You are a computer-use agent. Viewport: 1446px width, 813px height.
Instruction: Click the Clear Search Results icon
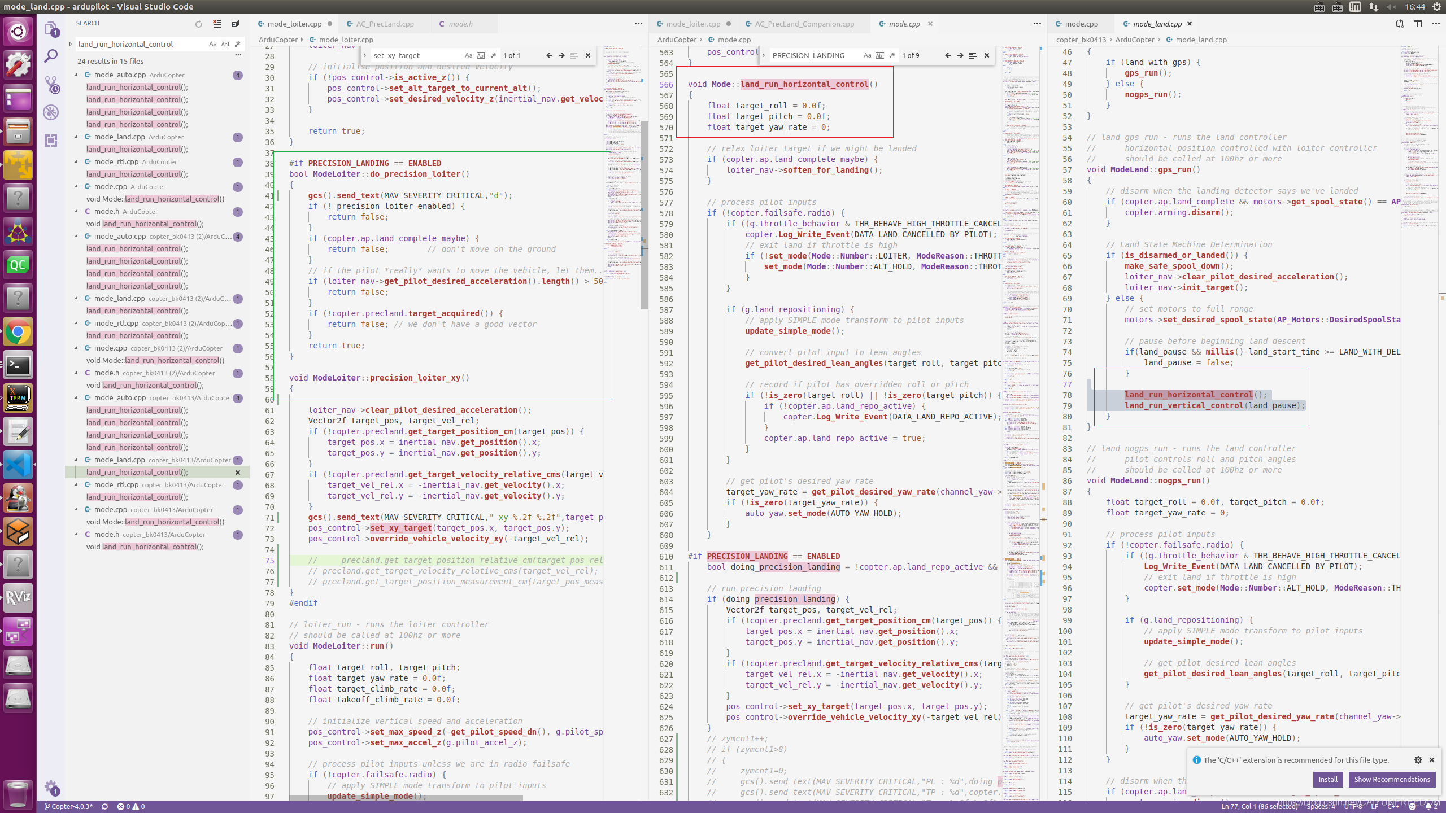click(217, 24)
